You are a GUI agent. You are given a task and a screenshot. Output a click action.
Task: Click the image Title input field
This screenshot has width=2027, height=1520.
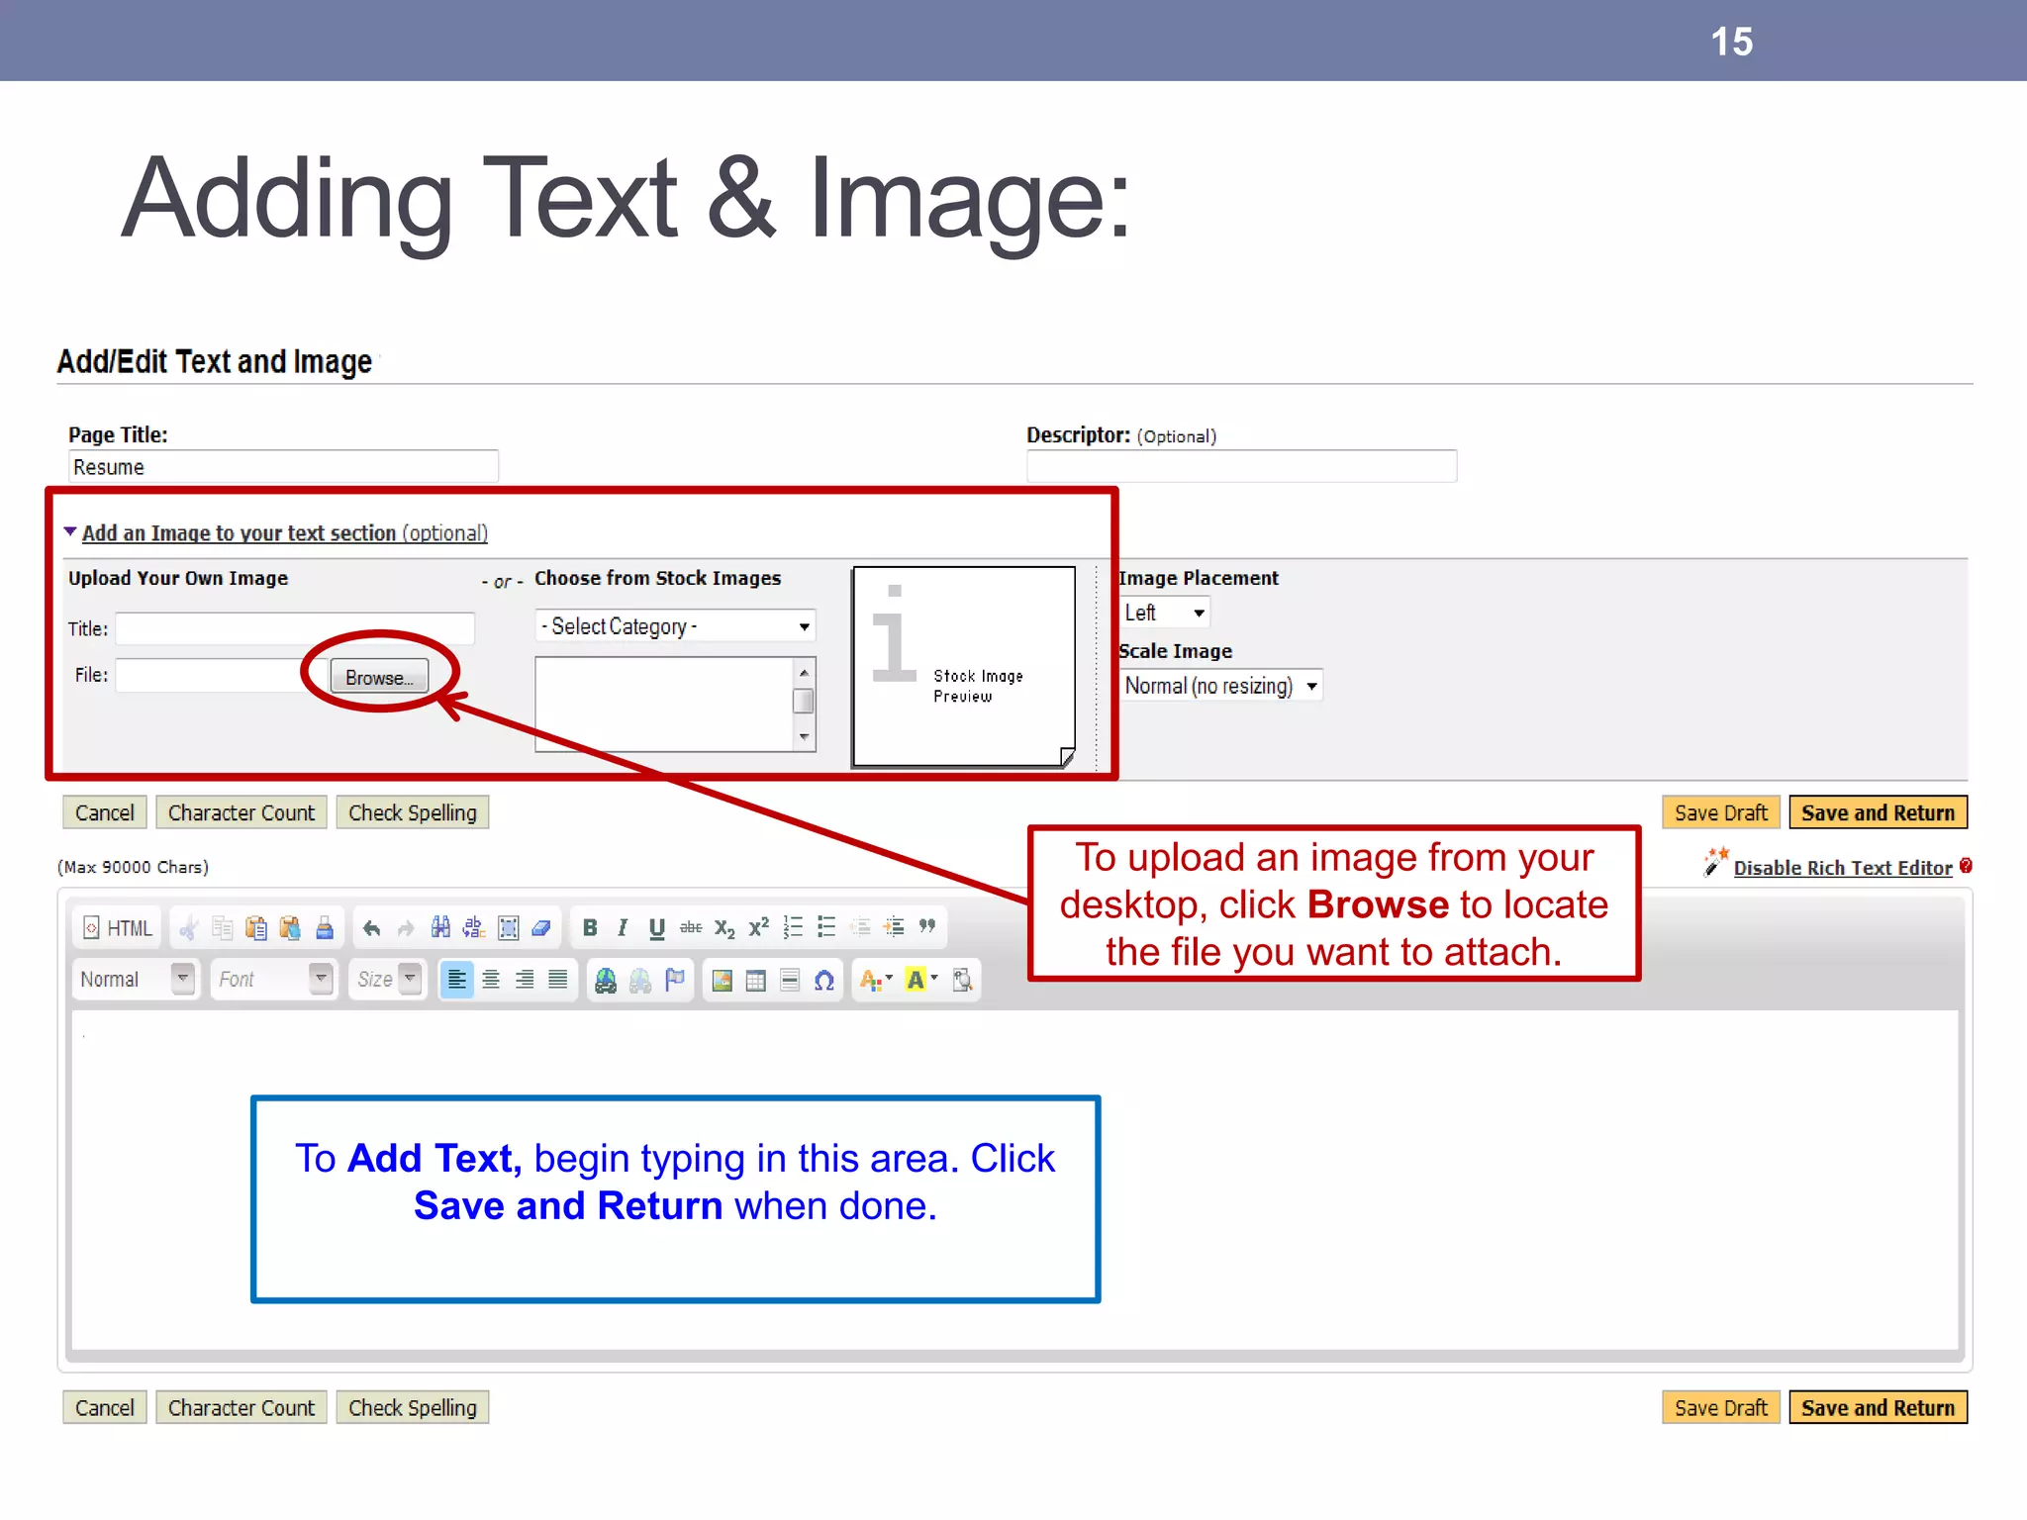pos(295,628)
